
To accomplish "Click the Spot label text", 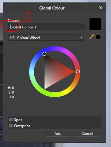I will [18, 120].
